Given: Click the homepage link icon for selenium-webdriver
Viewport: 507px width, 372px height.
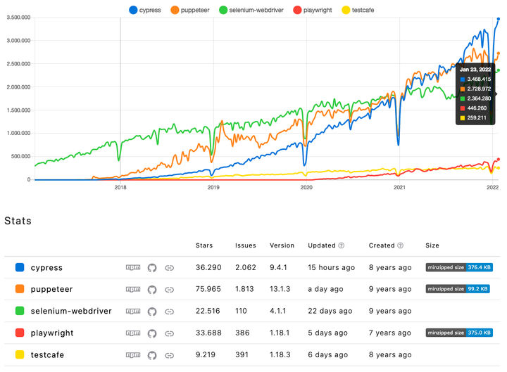Looking at the screenshot, I should [170, 311].
